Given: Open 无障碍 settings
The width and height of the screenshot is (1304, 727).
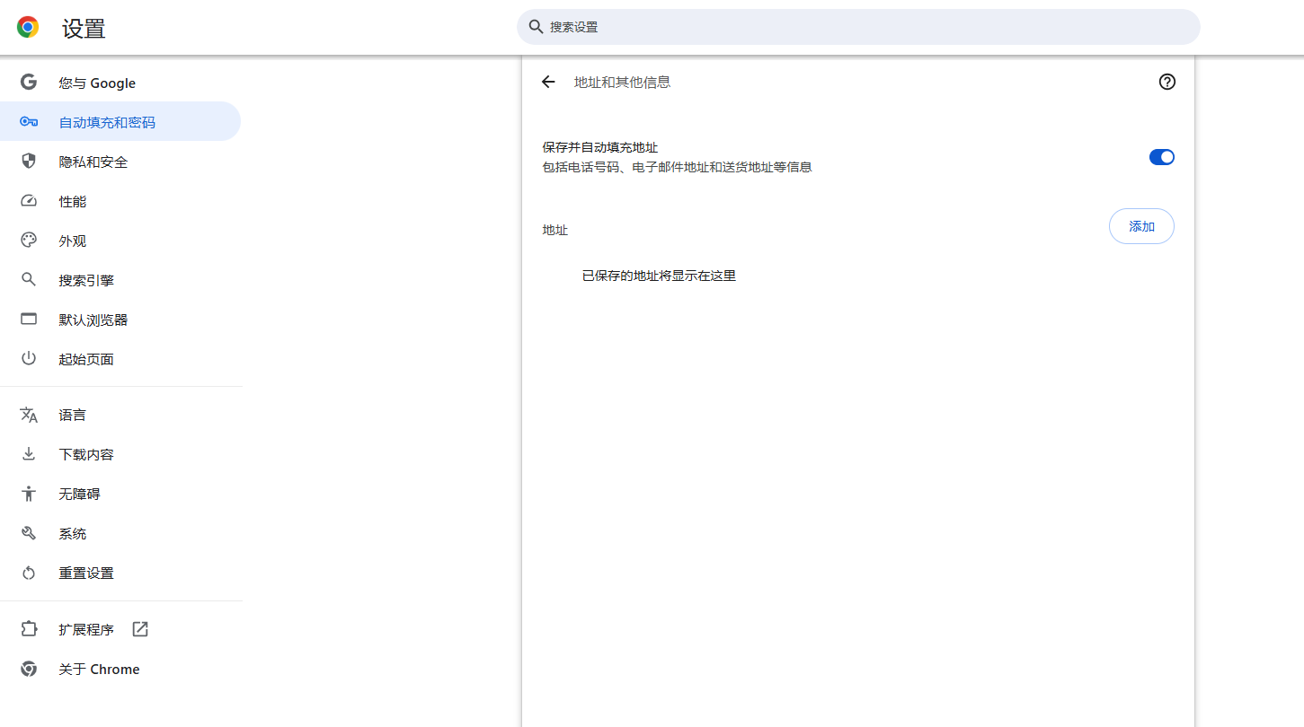Looking at the screenshot, I should pyautogui.click(x=121, y=494).
